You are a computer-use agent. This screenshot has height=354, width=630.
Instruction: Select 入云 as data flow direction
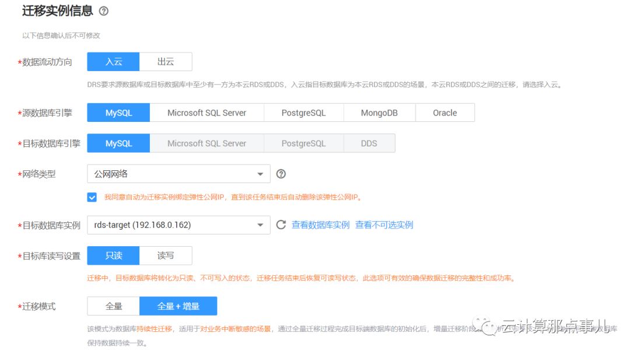pos(113,61)
